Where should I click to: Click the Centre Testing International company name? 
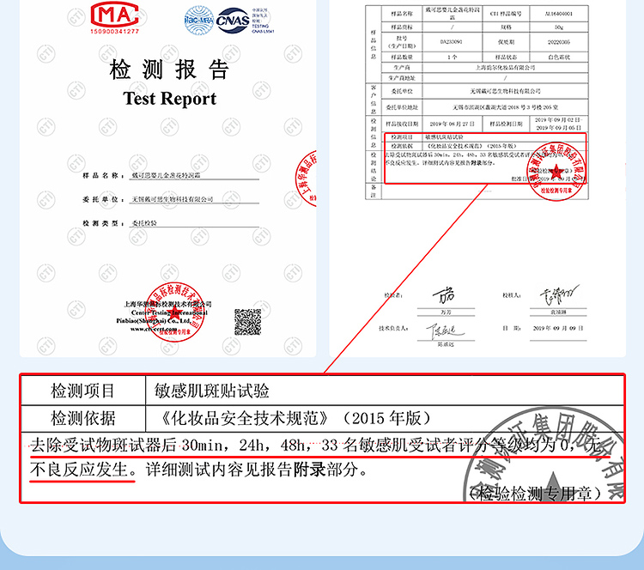[x=163, y=317]
